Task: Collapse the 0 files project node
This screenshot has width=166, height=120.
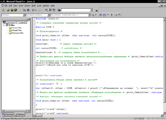Action: pyautogui.click(x=4, y=25)
